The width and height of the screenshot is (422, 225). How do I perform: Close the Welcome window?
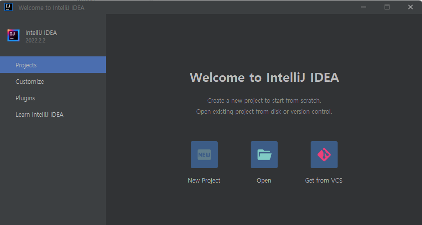[411, 7]
